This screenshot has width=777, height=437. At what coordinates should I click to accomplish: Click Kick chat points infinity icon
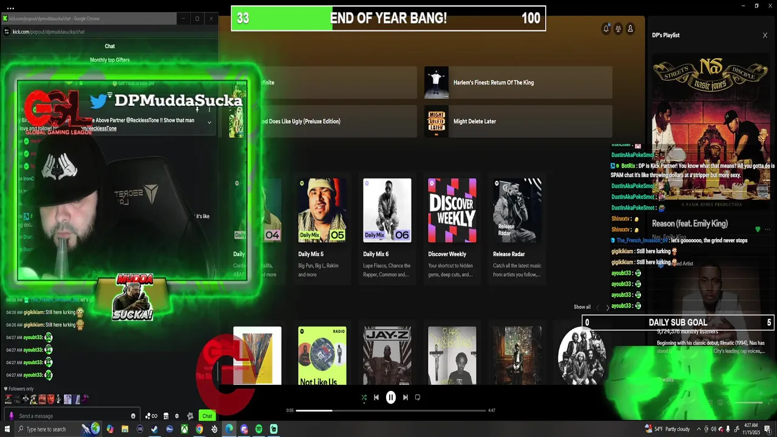pyautogui.click(x=151, y=416)
